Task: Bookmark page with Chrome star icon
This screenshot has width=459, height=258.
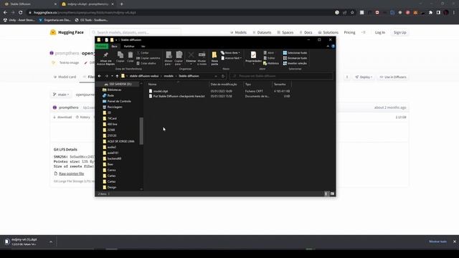Action: (352, 13)
